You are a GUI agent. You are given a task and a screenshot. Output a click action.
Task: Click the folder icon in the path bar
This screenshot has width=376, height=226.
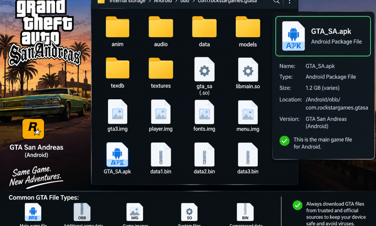[x=101, y=1]
